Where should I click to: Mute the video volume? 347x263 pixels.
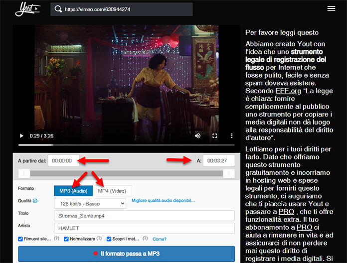[x=197, y=135]
